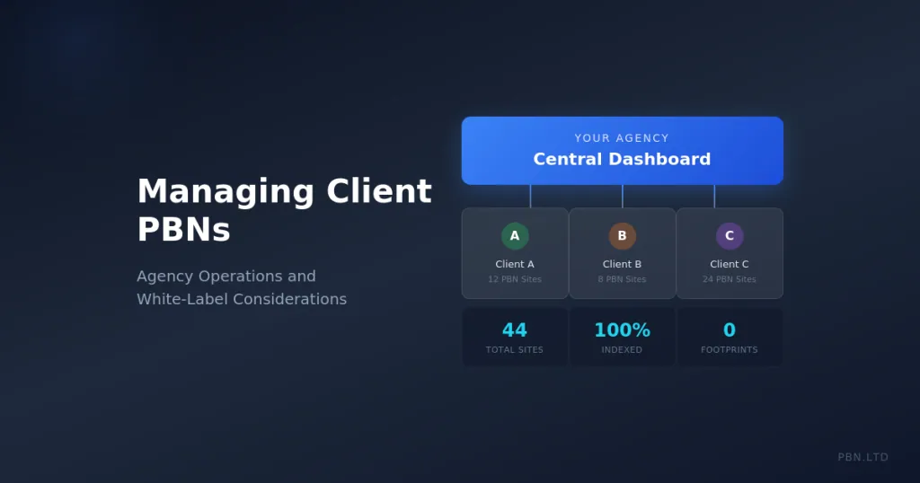The width and height of the screenshot is (920, 483).
Task: Open the Central Dashboard blue panel
Action: point(622,151)
